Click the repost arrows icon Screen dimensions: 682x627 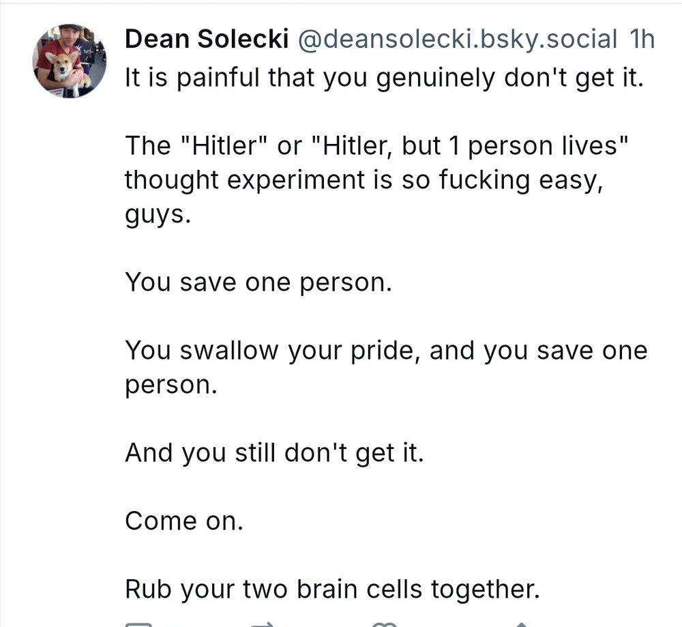[x=264, y=623]
